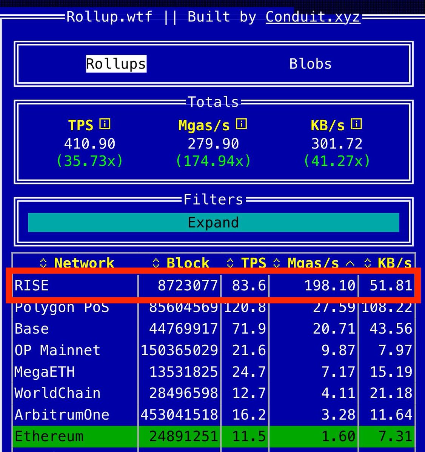Click OP Mainnet block 150365029
This screenshot has width=425, height=452.
click(x=179, y=350)
